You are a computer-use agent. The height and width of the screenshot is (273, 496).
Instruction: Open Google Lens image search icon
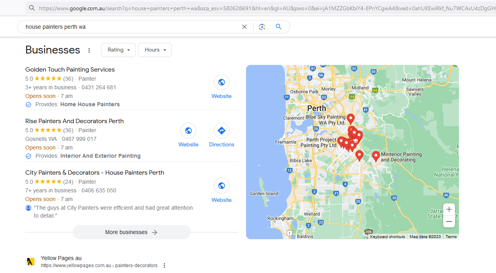coord(262,27)
